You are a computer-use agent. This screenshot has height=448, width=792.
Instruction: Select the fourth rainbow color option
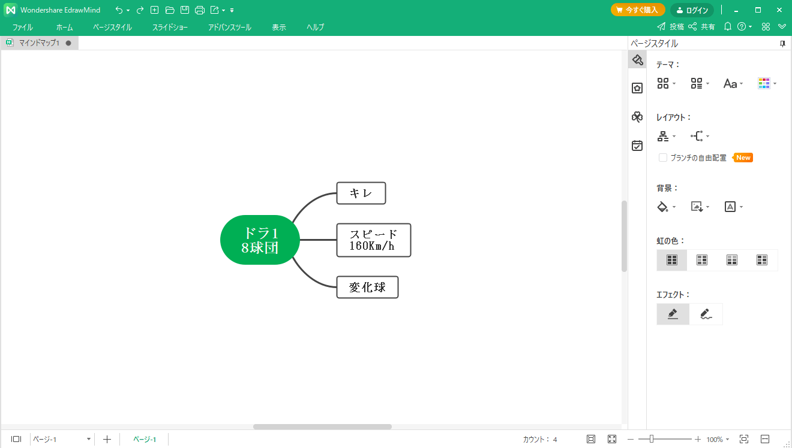(762, 260)
